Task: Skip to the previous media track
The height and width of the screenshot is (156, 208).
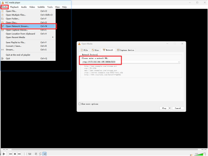Action: (x=10, y=154)
